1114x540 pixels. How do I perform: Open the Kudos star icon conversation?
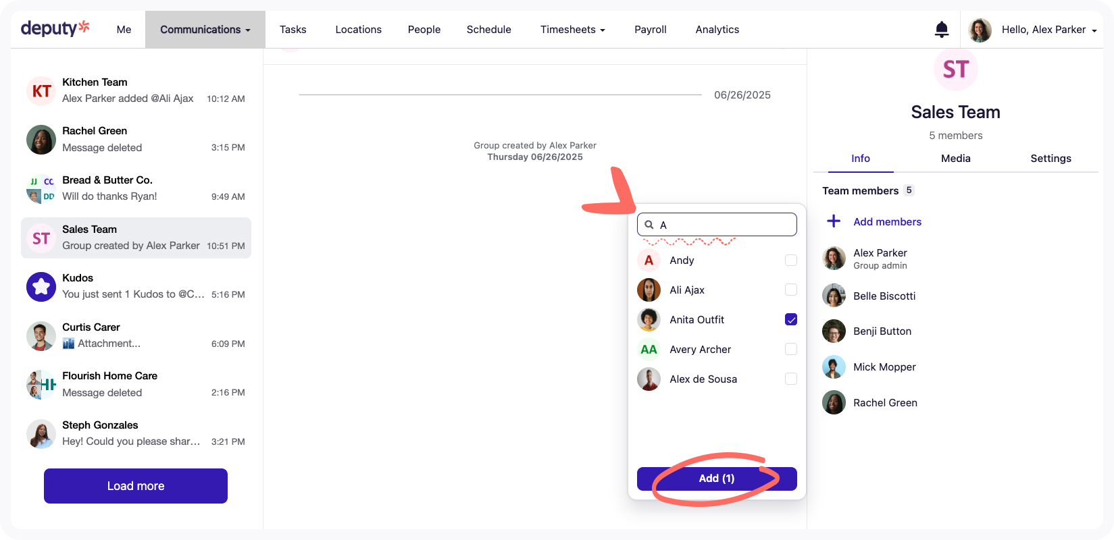(x=41, y=287)
